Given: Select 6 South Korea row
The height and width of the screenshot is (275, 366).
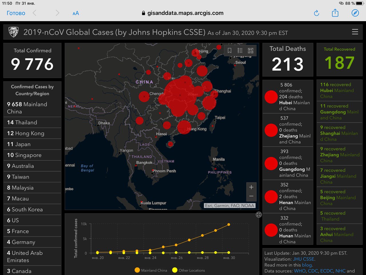Looking at the screenshot, I should 32,209.
